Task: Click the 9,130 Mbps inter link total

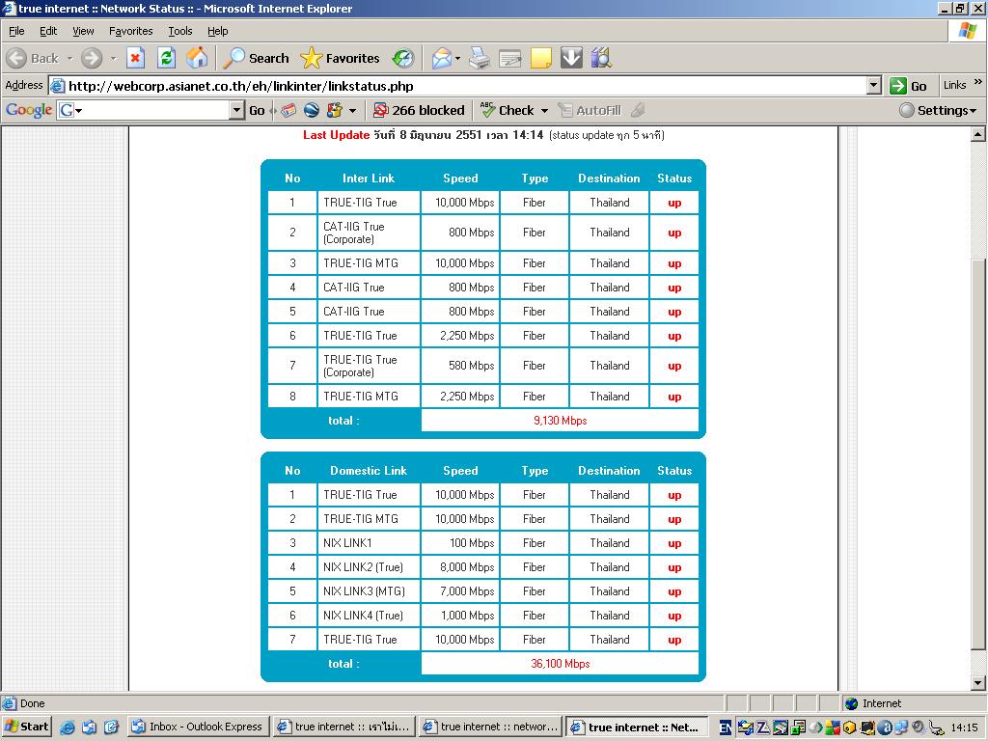Action: click(561, 421)
